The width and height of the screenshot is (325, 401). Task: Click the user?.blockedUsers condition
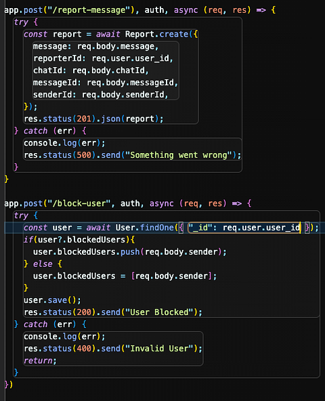coord(81,240)
